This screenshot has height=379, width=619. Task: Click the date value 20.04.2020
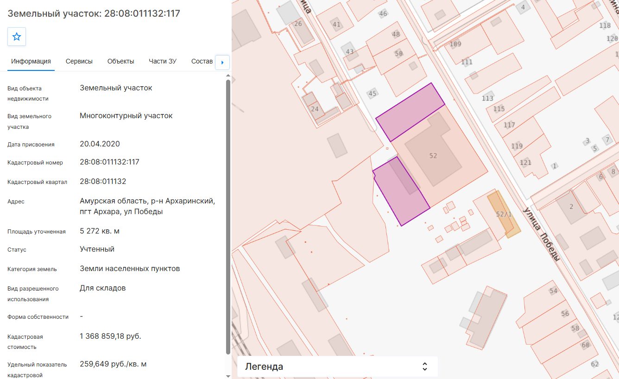coord(100,144)
